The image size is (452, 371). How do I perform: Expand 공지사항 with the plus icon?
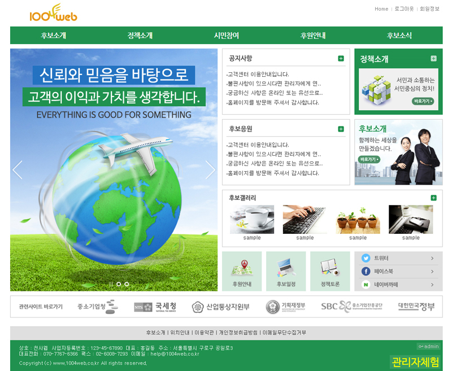[x=341, y=59]
